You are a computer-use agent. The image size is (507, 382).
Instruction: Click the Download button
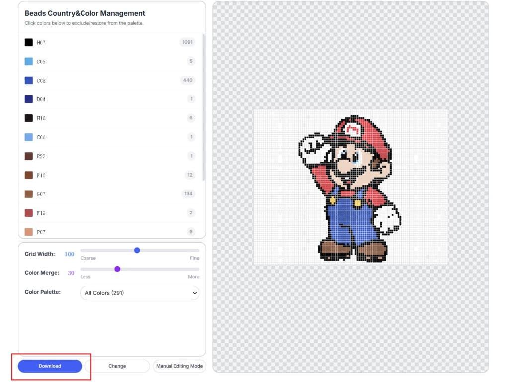(50, 366)
